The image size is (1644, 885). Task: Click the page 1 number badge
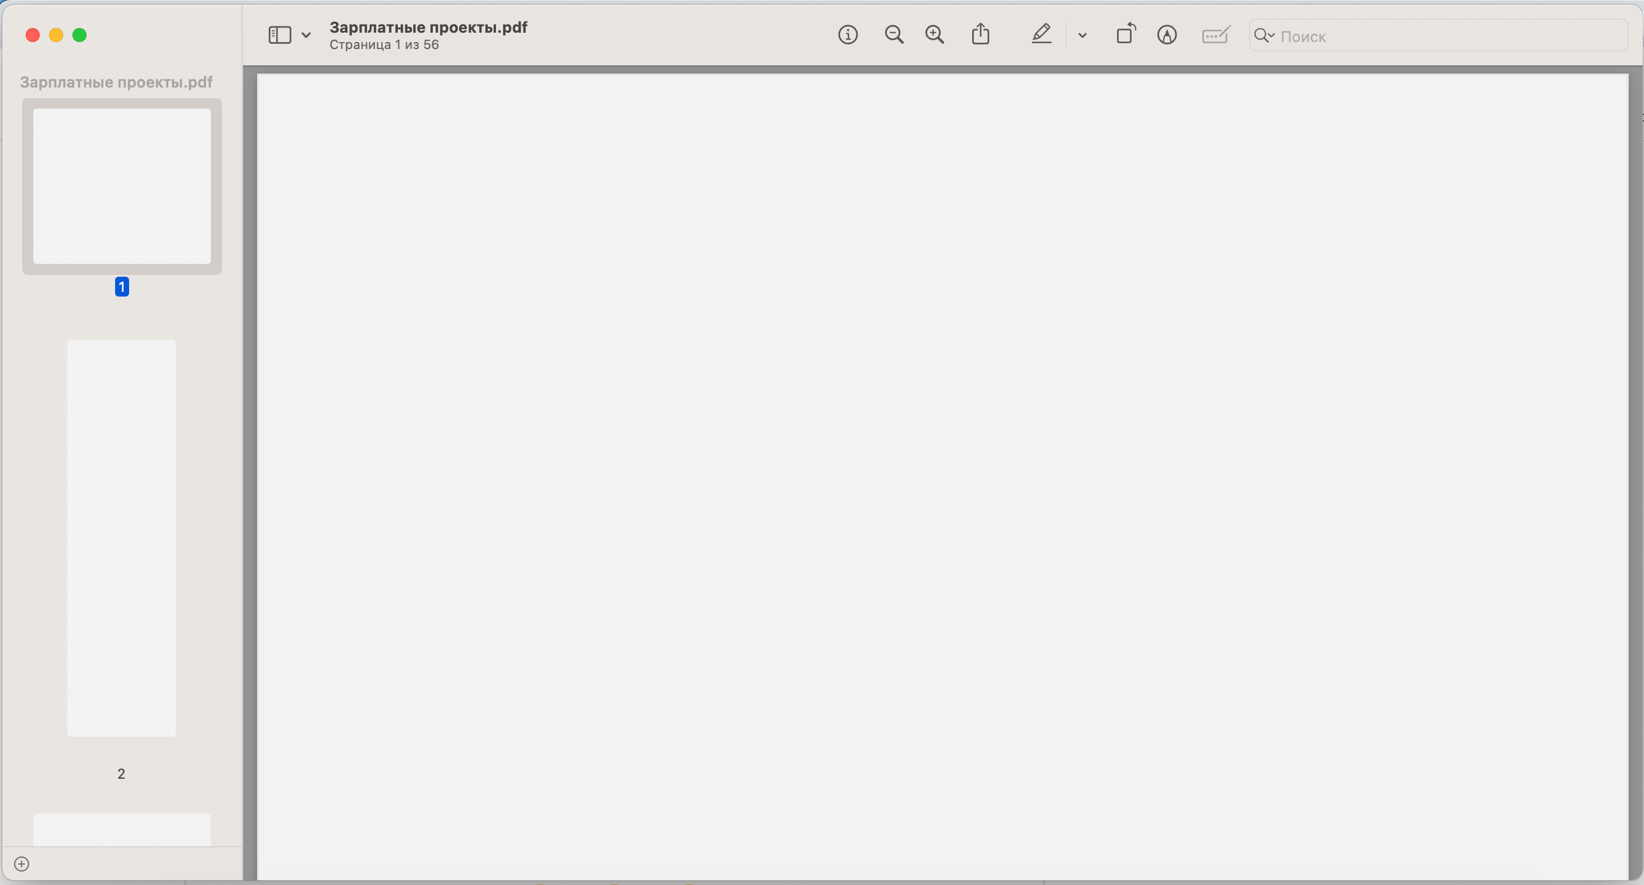(x=122, y=287)
